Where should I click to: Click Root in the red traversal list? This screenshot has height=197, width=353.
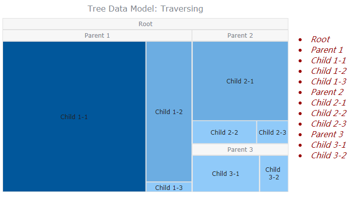320,39
